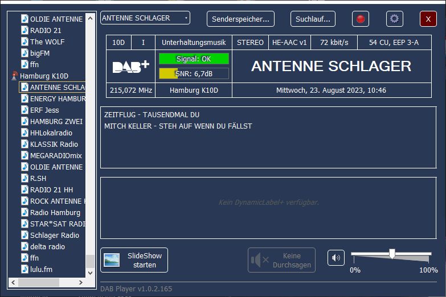The width and height of the screenshot is (446, 297).
Task: Click music note icon beside The WOLF
Action: (x=24, y=42)
